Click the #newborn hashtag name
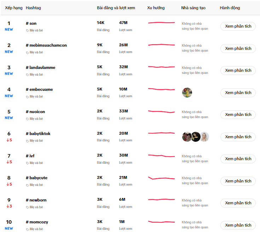The image size is (260, 234). [36, 200]
